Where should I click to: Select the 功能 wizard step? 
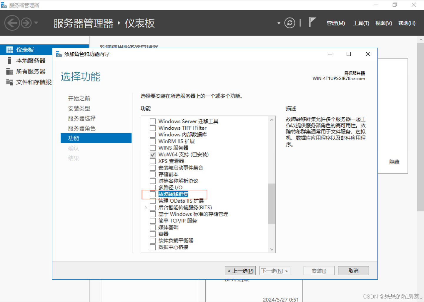[x=96, y=138]
